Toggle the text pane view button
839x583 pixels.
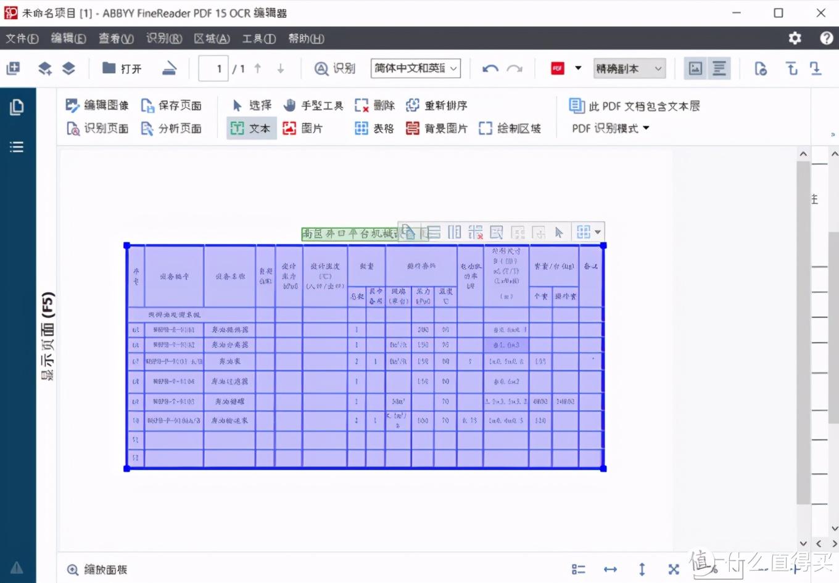(x=719, y=68)
